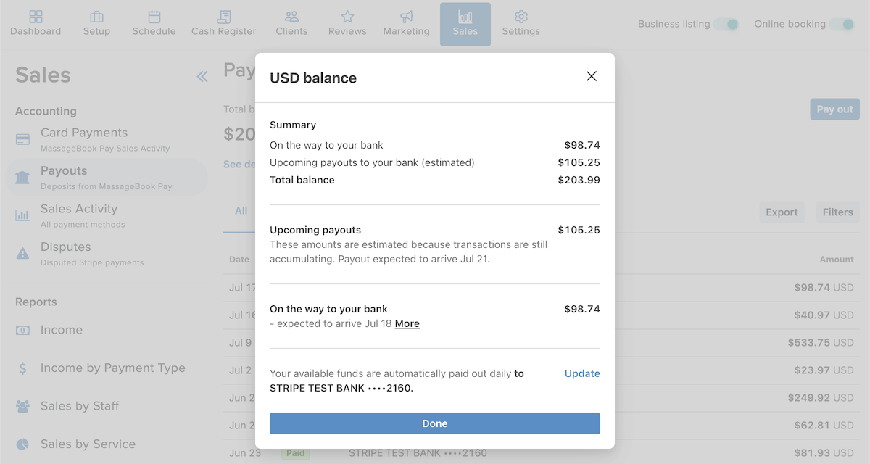870x464 pixels.
Task: Click the Amount column header
Action: tap(837, 260)
